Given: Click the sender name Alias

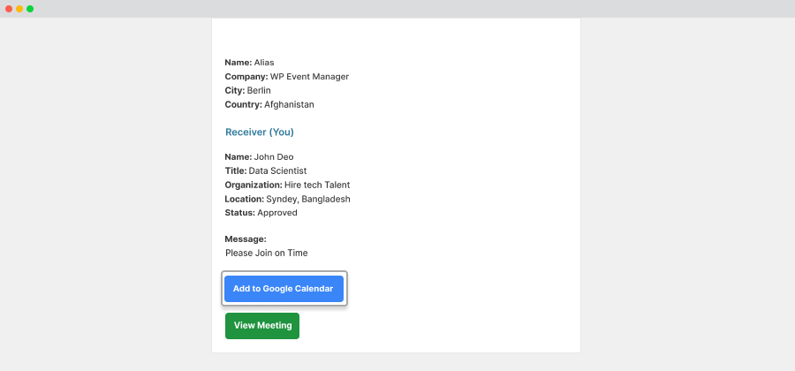Looking at the screenshot, I should [x=264, y=63].
